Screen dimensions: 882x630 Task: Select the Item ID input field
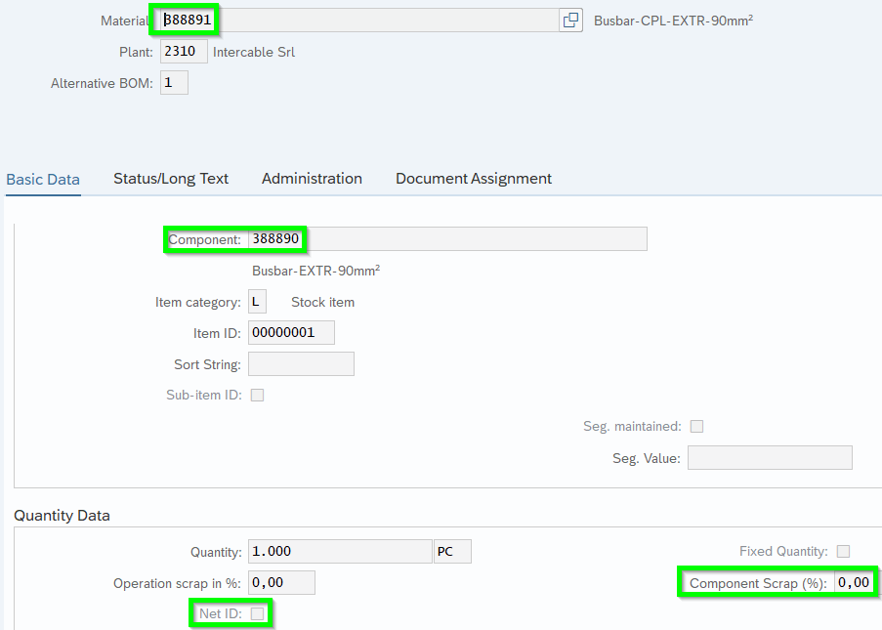click(x=291, y=333)
